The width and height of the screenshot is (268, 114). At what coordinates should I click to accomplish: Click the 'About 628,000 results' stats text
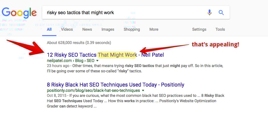point(79,43)
